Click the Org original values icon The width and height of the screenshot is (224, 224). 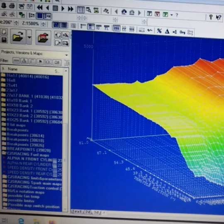pyautogui.click(x=182, y=32)
